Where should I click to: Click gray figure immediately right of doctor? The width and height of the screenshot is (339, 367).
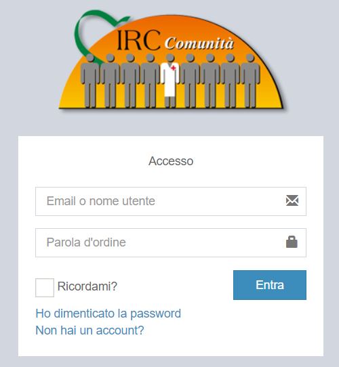(191, 81)
